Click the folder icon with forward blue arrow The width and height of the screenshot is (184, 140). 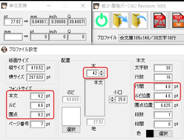tap(120, 20)
